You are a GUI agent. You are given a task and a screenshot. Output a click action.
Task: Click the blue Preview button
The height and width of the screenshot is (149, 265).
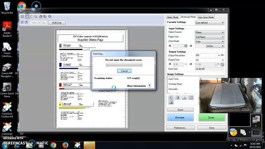point(181,117)
